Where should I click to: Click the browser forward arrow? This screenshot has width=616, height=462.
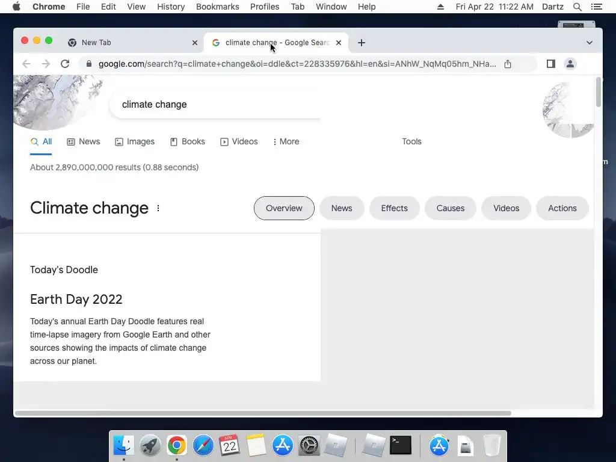(46, 64)
